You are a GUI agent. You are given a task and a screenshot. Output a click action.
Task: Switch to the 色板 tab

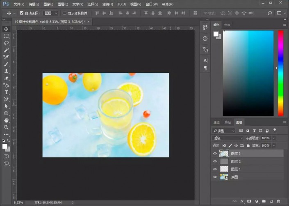tap(227, 25)
